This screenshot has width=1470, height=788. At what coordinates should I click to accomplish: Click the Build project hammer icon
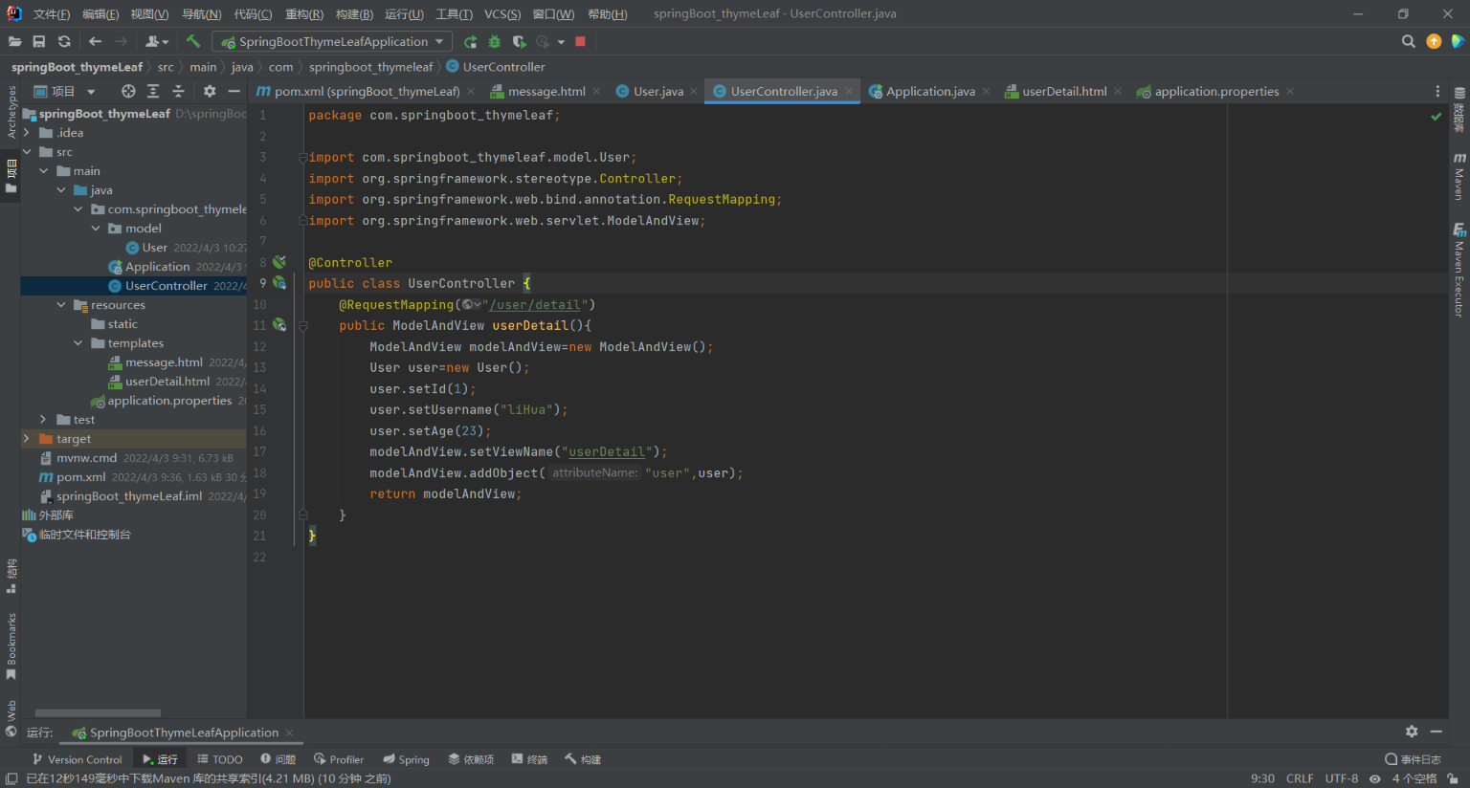tap(193, 41)
